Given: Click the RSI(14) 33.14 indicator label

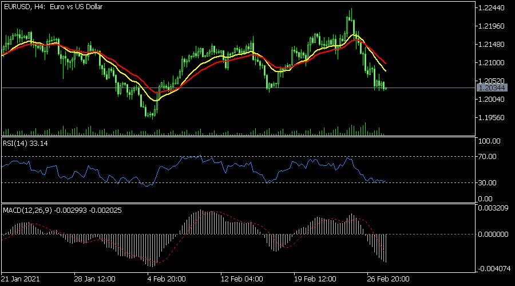Looking at the screenshot, I should click(25, 143).
